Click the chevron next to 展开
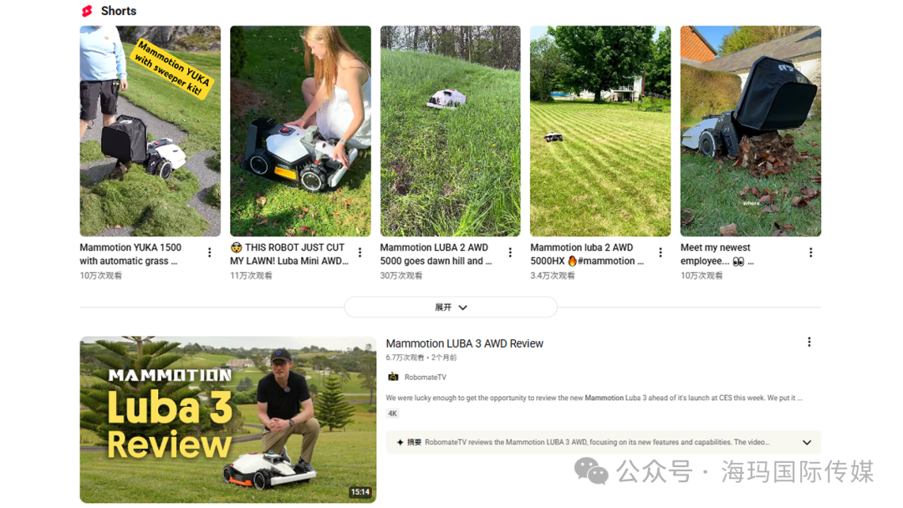 coord(462,307)
